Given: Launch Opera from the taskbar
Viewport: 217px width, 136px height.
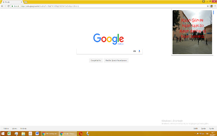Looking at the screenshot, I should 81,134.
